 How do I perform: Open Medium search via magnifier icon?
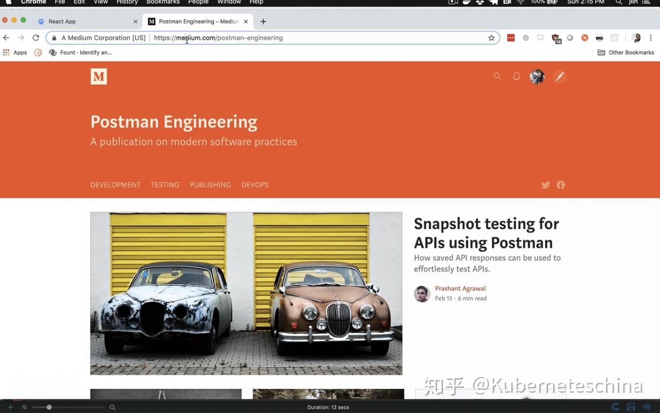coord(497,76)
